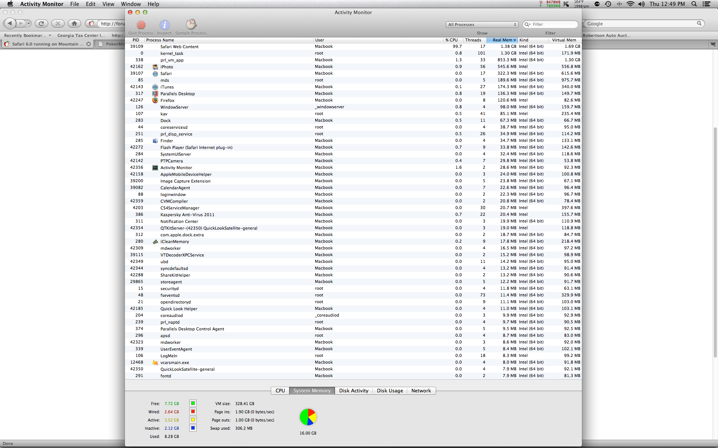
Task: Click the red Wired memory swatch
Action: pyautogui.click(x=193, y=412)
